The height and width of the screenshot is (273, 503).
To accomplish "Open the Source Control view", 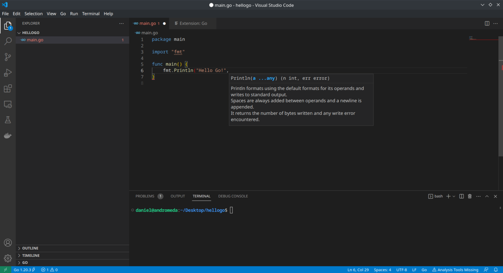I will tap(8, 57).
